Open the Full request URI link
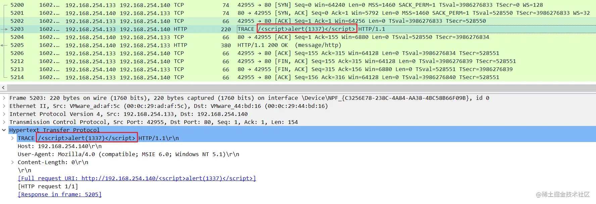This screenshot has width=596, height=204. tap(137, 179)
